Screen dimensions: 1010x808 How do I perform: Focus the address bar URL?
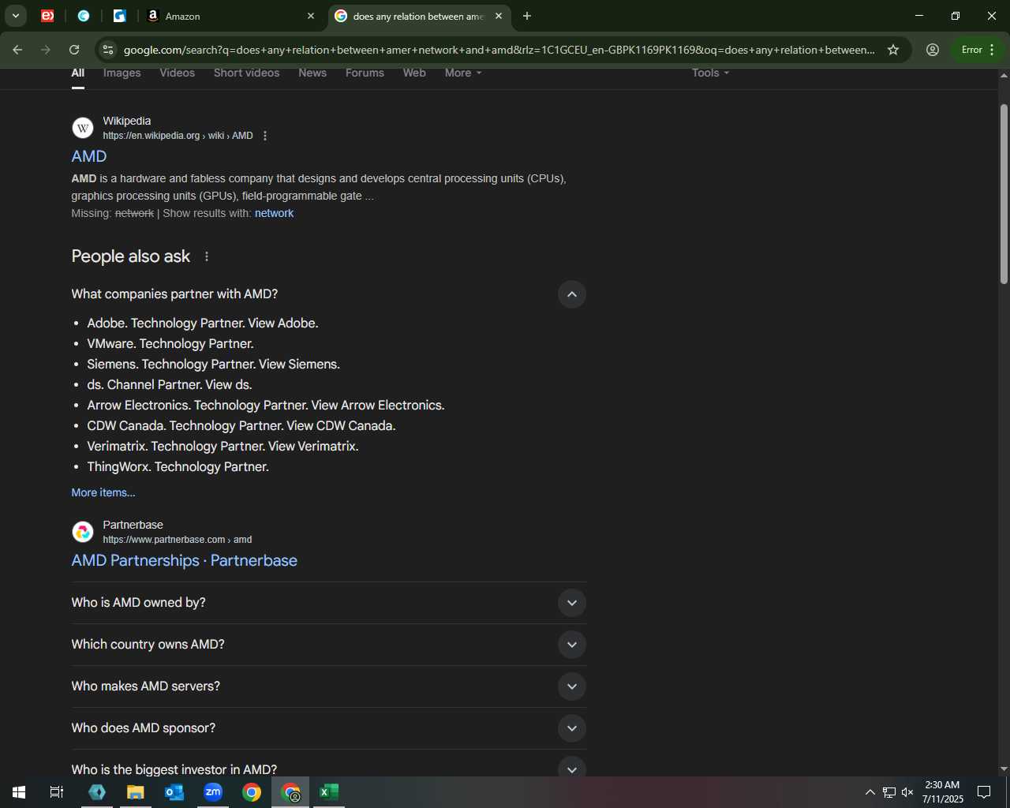tap(499, 50)
